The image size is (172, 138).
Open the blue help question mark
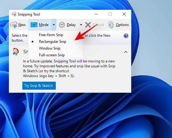tap(126, 36)
